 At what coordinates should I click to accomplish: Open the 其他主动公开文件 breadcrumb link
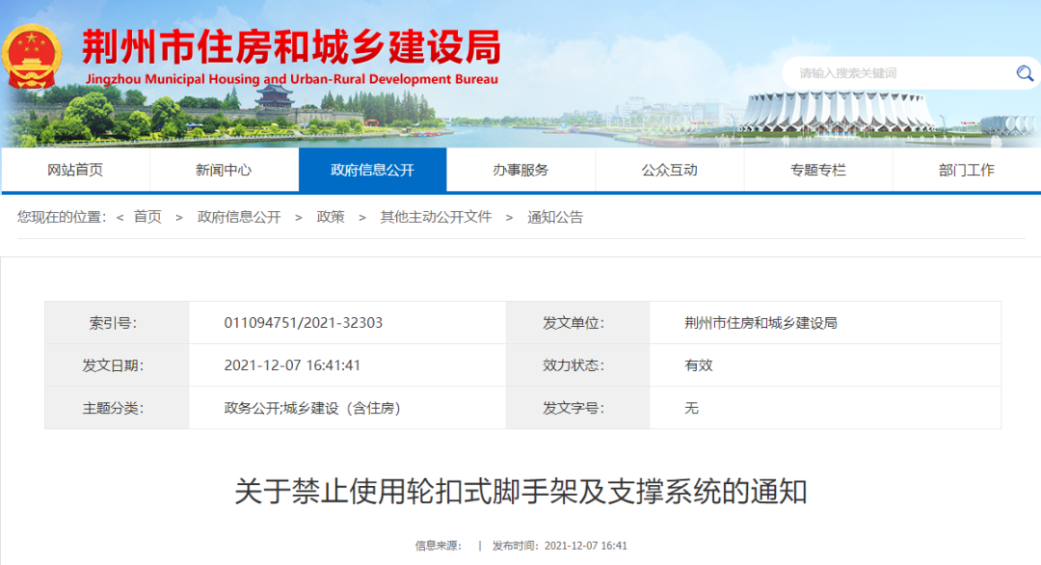coord(436,217)
